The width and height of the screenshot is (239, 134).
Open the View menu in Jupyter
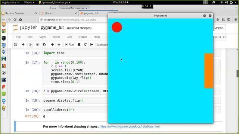(x=42, y=37)
